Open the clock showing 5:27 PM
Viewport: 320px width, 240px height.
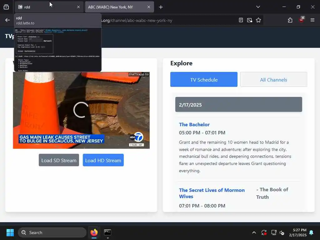[298, 232]
